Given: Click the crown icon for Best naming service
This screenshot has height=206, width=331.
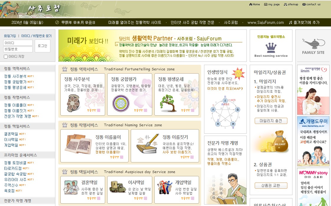Looking at the screenshot, I should point(271,48).
